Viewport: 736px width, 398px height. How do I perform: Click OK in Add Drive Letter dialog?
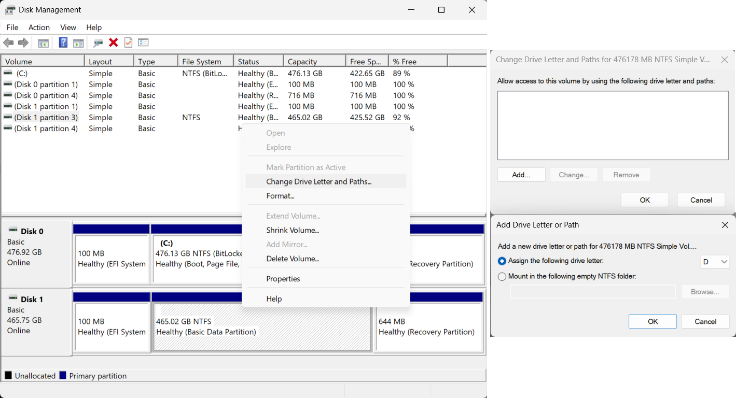click(x=652, y=321)
